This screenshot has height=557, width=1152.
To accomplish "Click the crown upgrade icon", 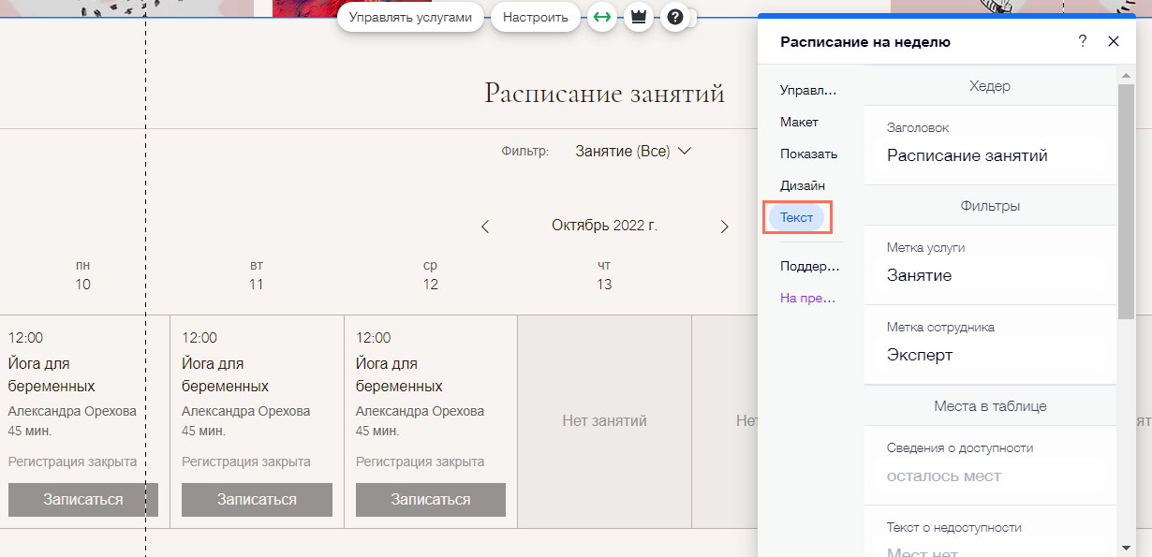I will pyautogui.click(x=639, y=18).
